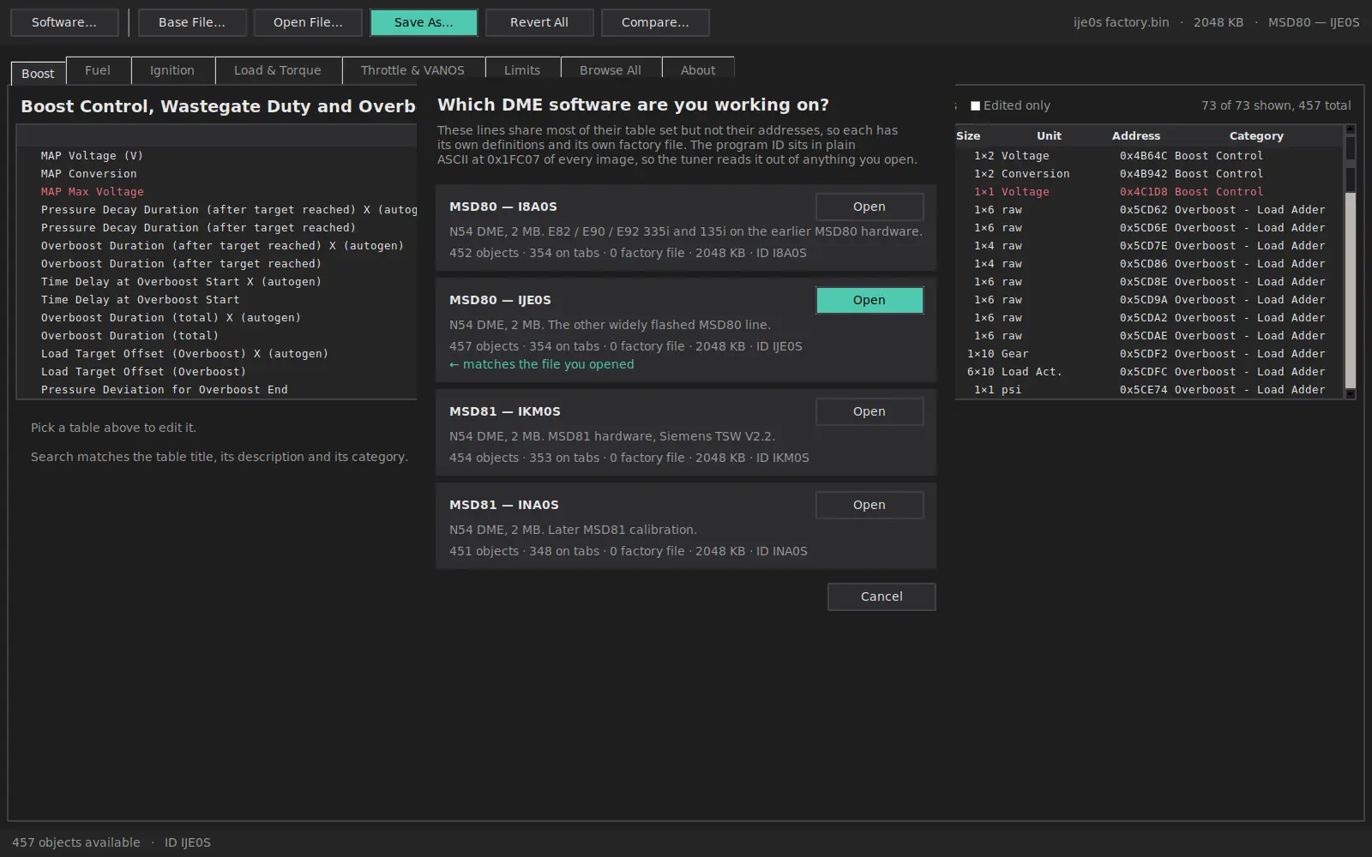The width and height of the screenshot is (1372, 857).
Task: Open MSD81 — IKM0S software definition
Action: click(x=869, y=411)
